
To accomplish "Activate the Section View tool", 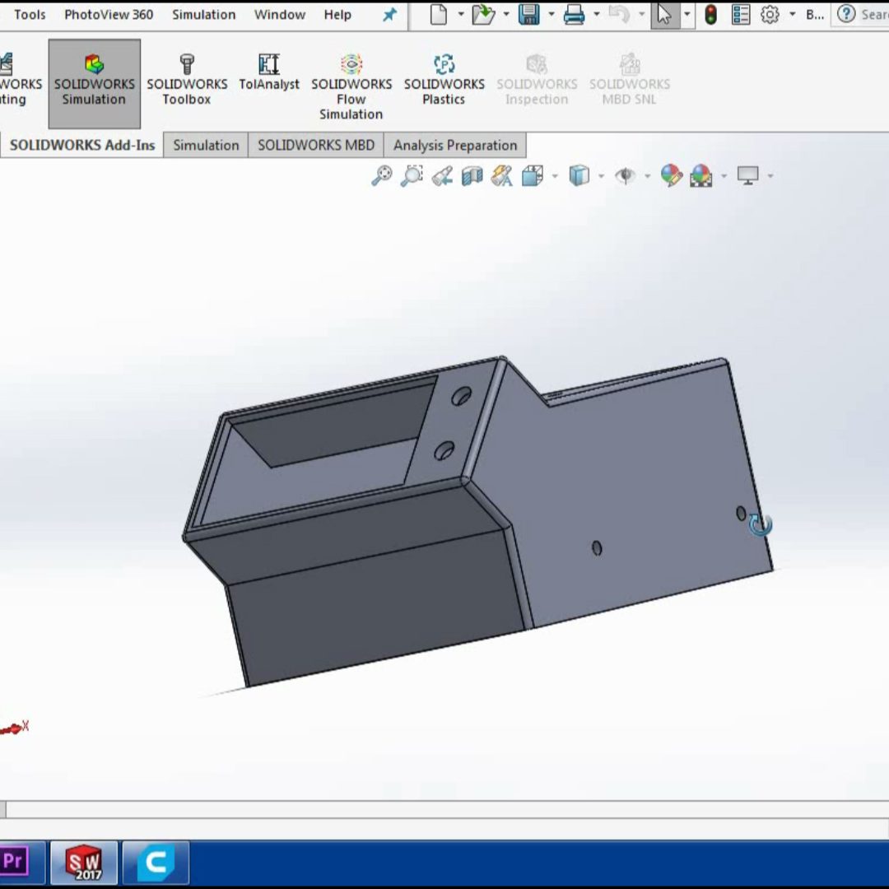I will click(472, 175).
